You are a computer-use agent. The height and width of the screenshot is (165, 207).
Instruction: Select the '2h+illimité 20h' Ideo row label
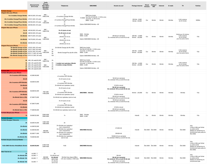pos(22,156)
